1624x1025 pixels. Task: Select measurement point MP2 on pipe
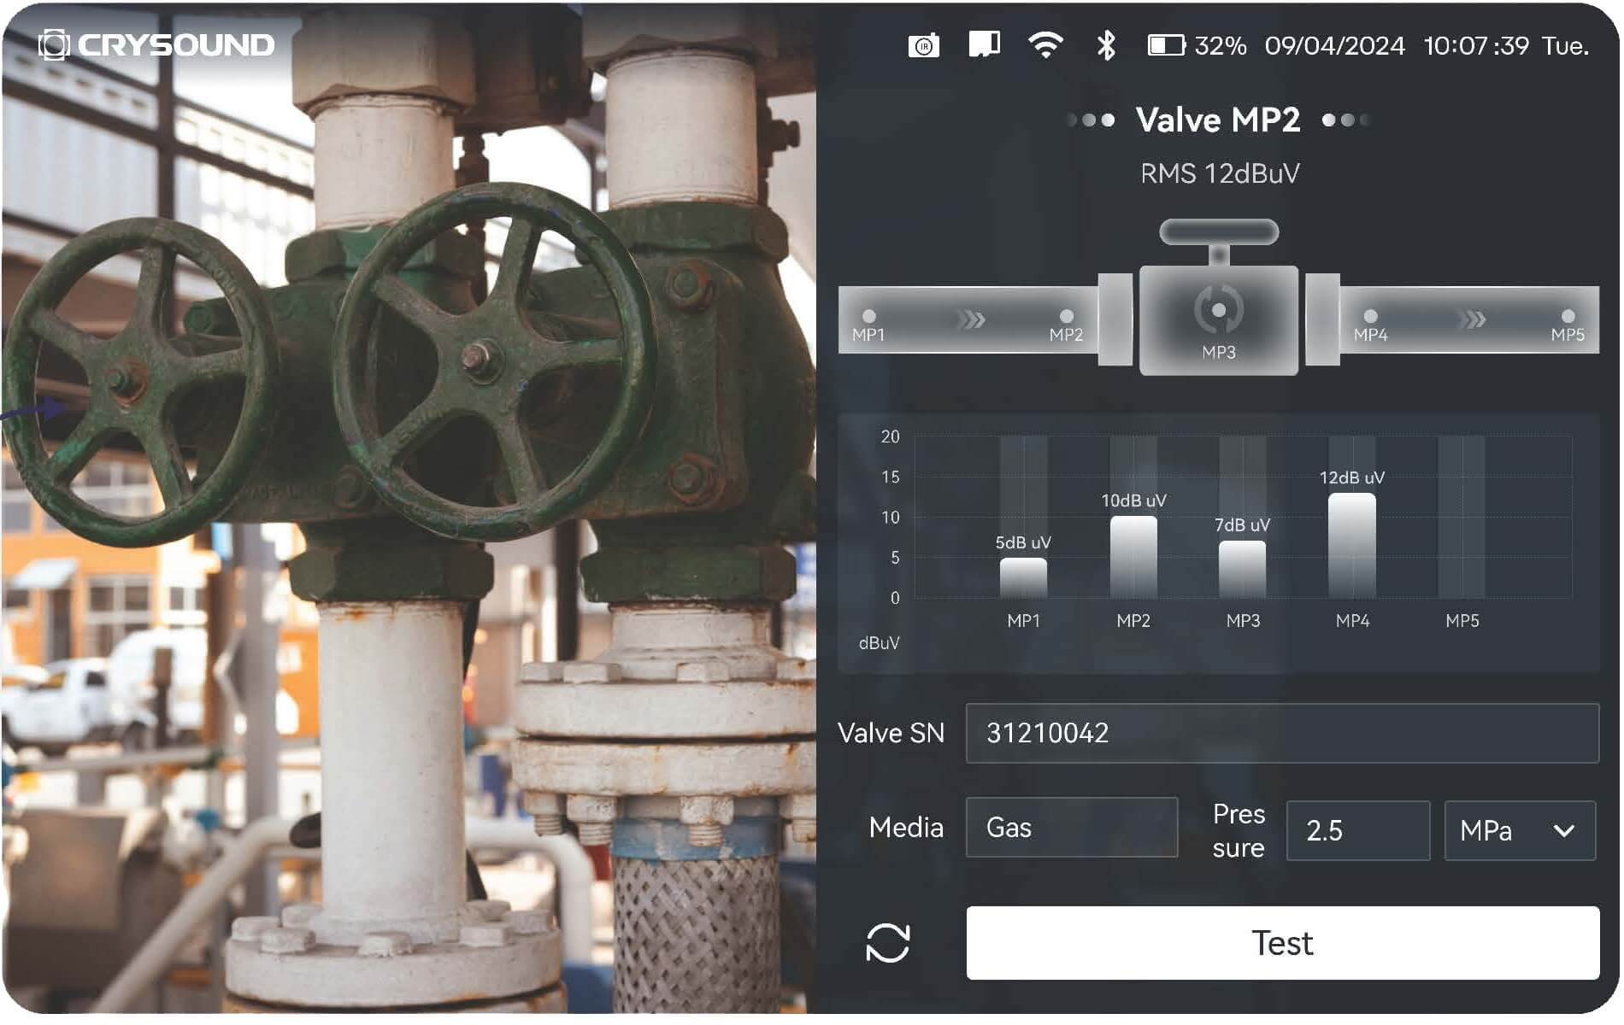click(x=1066, y=317)
